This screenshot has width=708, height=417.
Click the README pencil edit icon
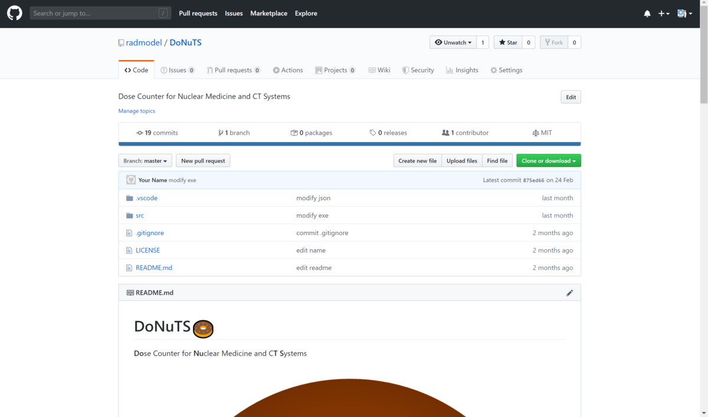coord(569,293)
